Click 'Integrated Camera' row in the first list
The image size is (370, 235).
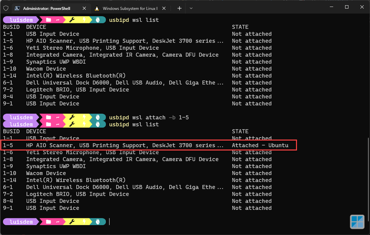point(137,55)
